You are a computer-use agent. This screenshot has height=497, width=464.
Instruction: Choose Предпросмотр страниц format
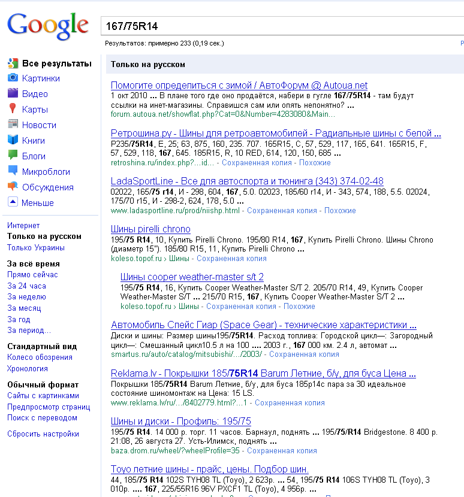[49, 407]
